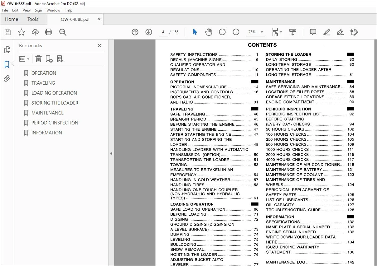Toggle the Page Thumbnails panel
Screen dimensions: 377x266
(x=7, y=50)
